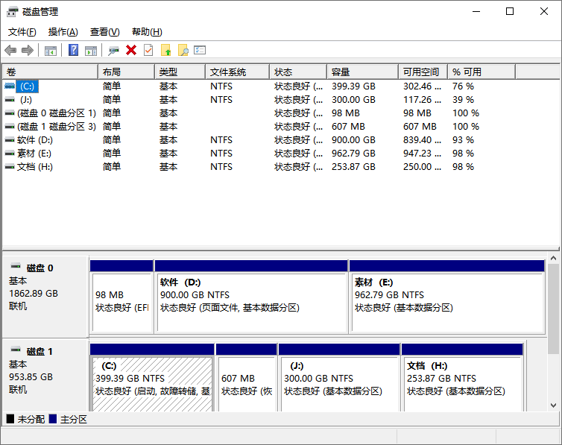Select the (J:) volume in the list
Screen dimensions: 562x445
(26, 100)
